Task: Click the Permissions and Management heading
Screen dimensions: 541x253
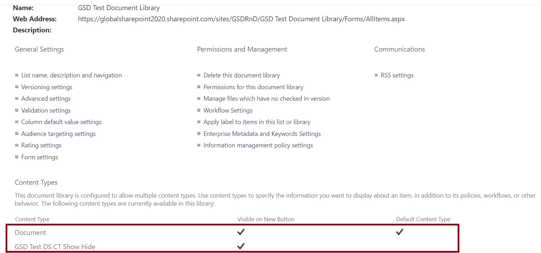Action: pyautogui.click(x=242, y=49)
